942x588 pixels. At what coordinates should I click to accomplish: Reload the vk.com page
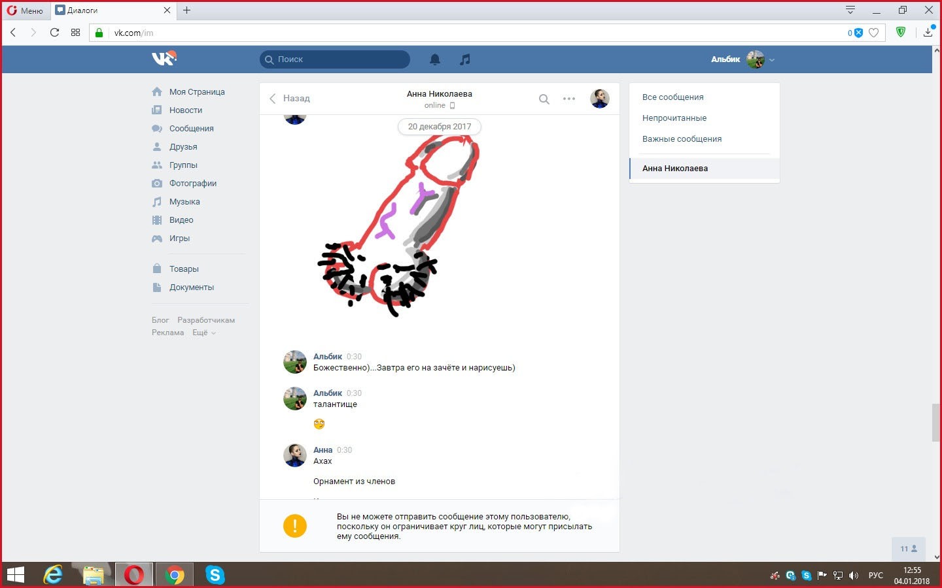point(54,32)
